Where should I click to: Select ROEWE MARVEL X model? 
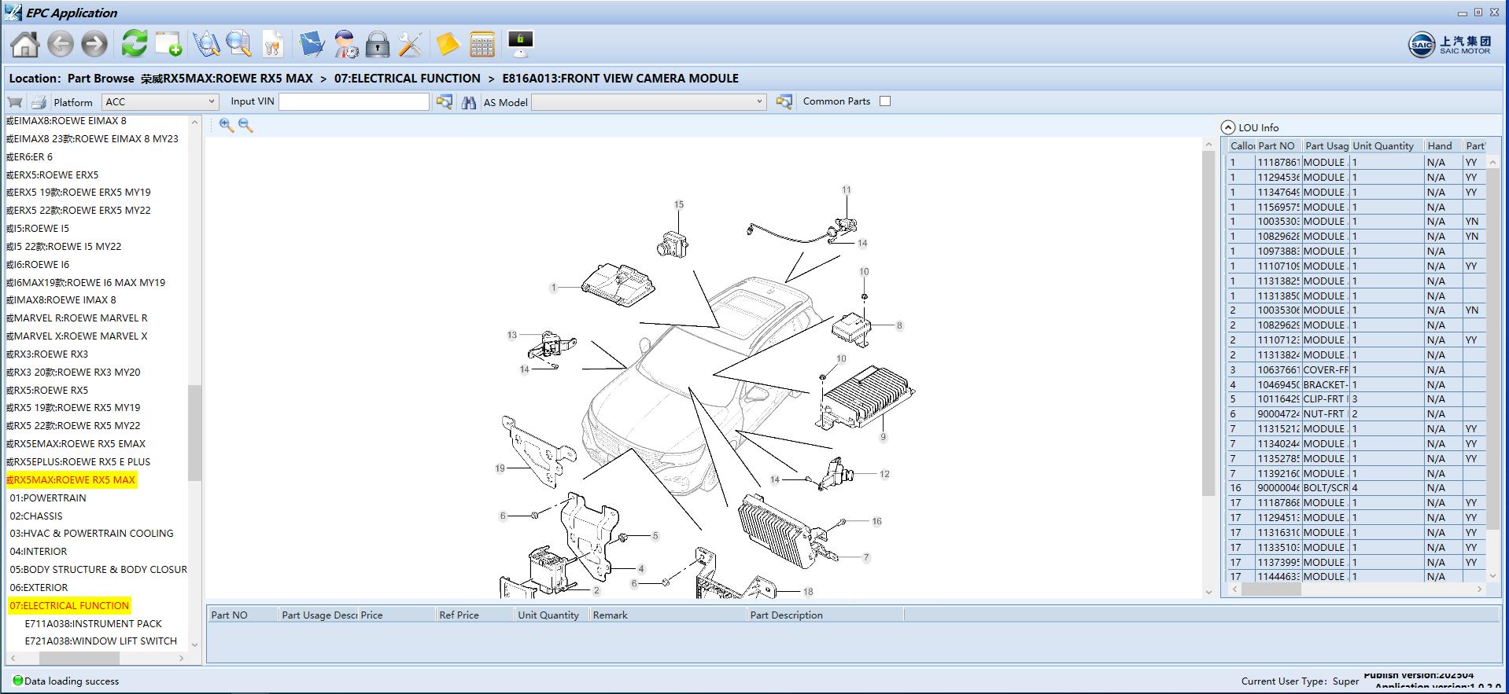tap(77, 336)
